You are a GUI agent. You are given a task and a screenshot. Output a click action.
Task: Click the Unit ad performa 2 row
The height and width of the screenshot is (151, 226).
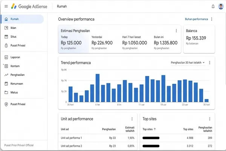tap(98, 146)
